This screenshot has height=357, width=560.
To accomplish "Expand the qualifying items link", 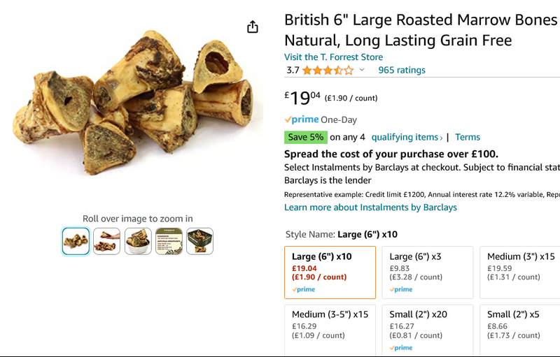I will pyautogui.click(x=407, y=137).
